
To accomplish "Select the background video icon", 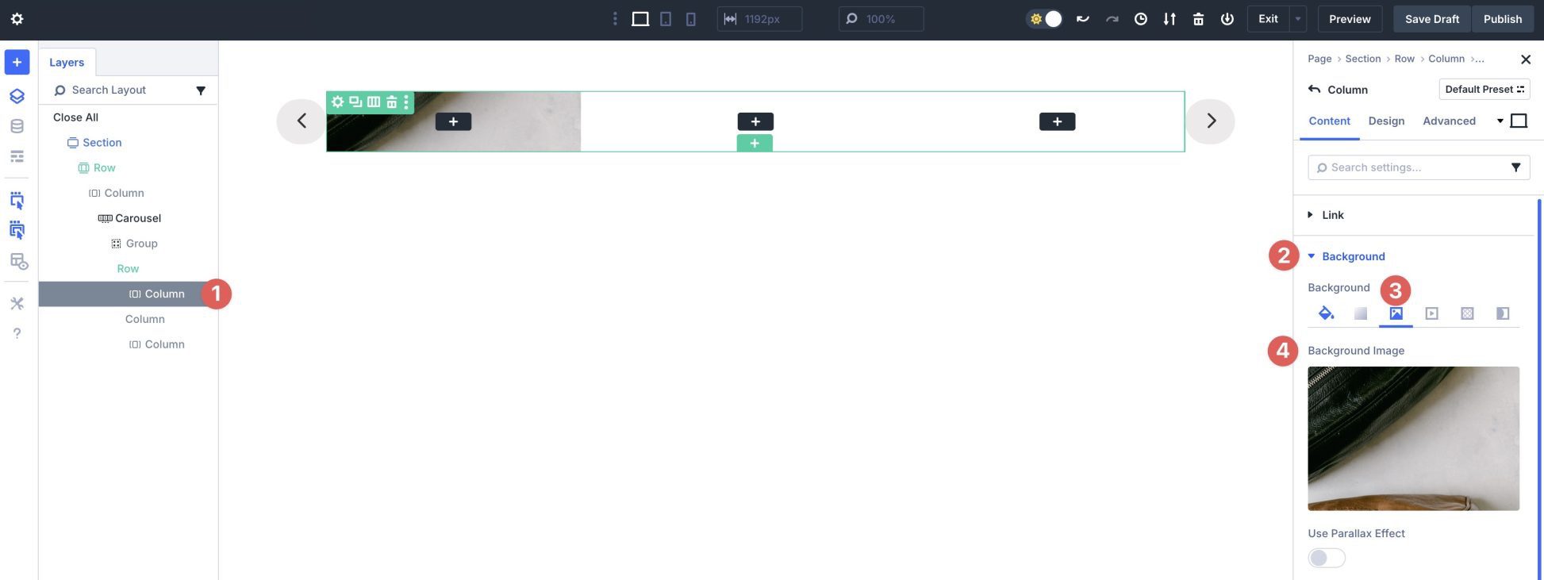I will [x=1431, y=313].
